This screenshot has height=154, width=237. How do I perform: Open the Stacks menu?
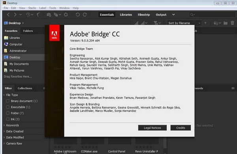[x=32, y=8]
